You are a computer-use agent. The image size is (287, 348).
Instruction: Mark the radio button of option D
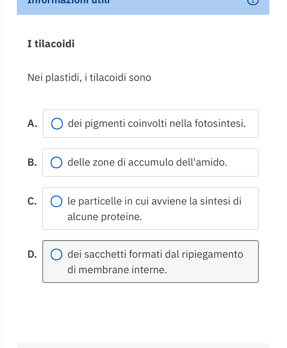click(56, 254)
